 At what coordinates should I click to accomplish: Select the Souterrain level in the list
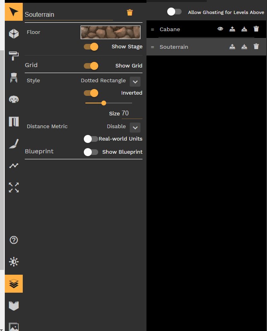pos(174,47)
